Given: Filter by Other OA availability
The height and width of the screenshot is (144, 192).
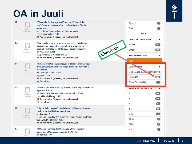Looking at the screenshot, I should pyautogui.click(x=145, y=82).
